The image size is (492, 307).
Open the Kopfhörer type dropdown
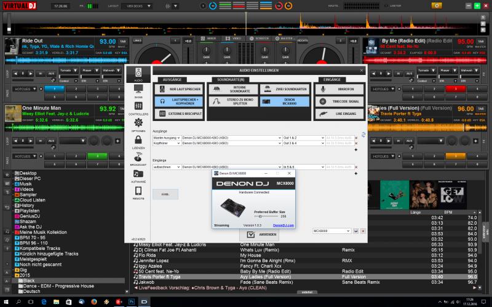pyautogui.click(x=167, y=143)
